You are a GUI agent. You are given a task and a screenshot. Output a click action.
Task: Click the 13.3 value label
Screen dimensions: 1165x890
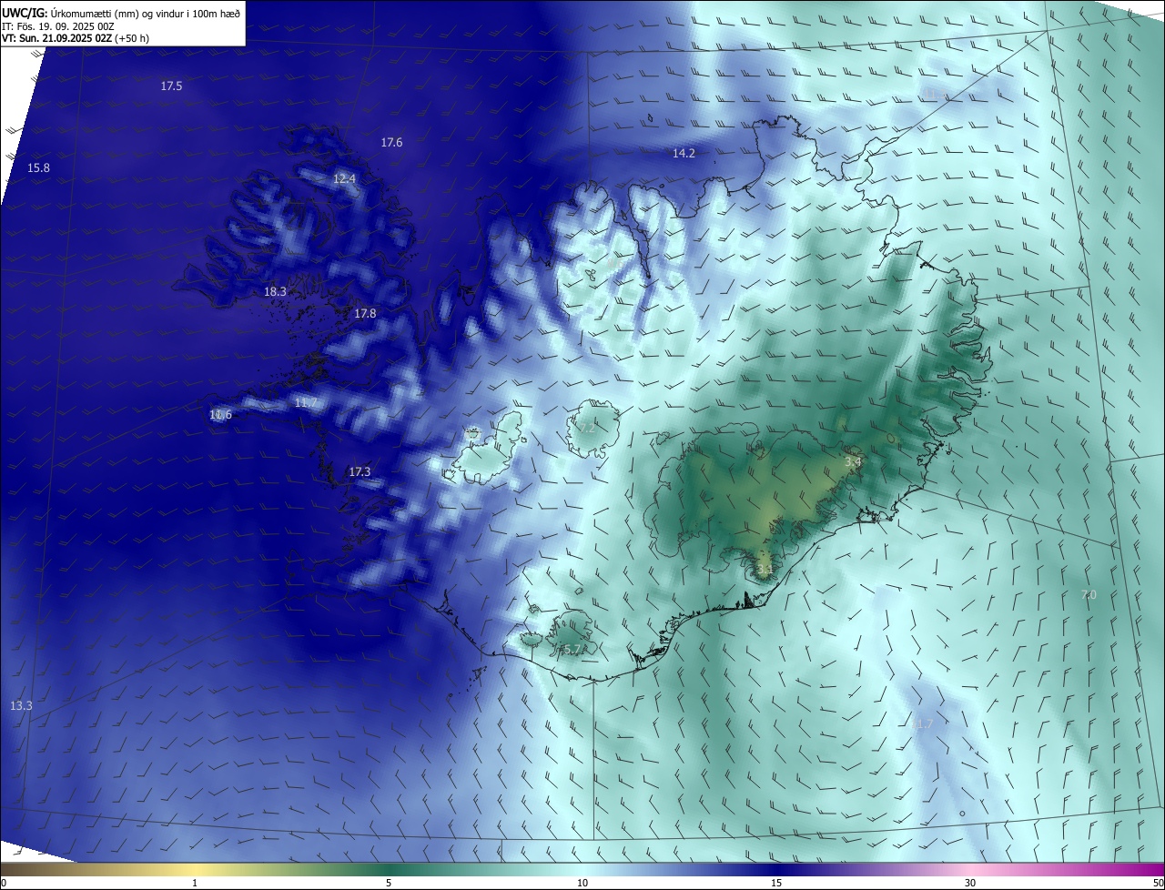pos(21,706)
